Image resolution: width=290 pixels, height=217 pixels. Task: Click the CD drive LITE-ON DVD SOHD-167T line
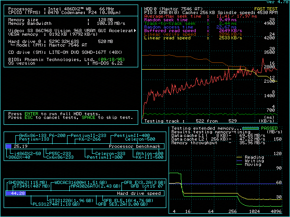(x=65, y=52)
